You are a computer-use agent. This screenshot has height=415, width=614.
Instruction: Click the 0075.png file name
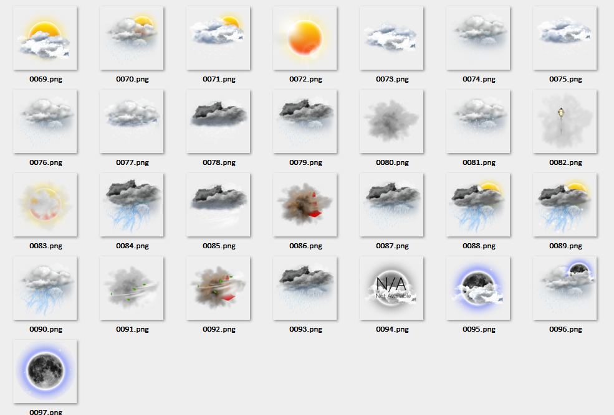coord(565,79)
